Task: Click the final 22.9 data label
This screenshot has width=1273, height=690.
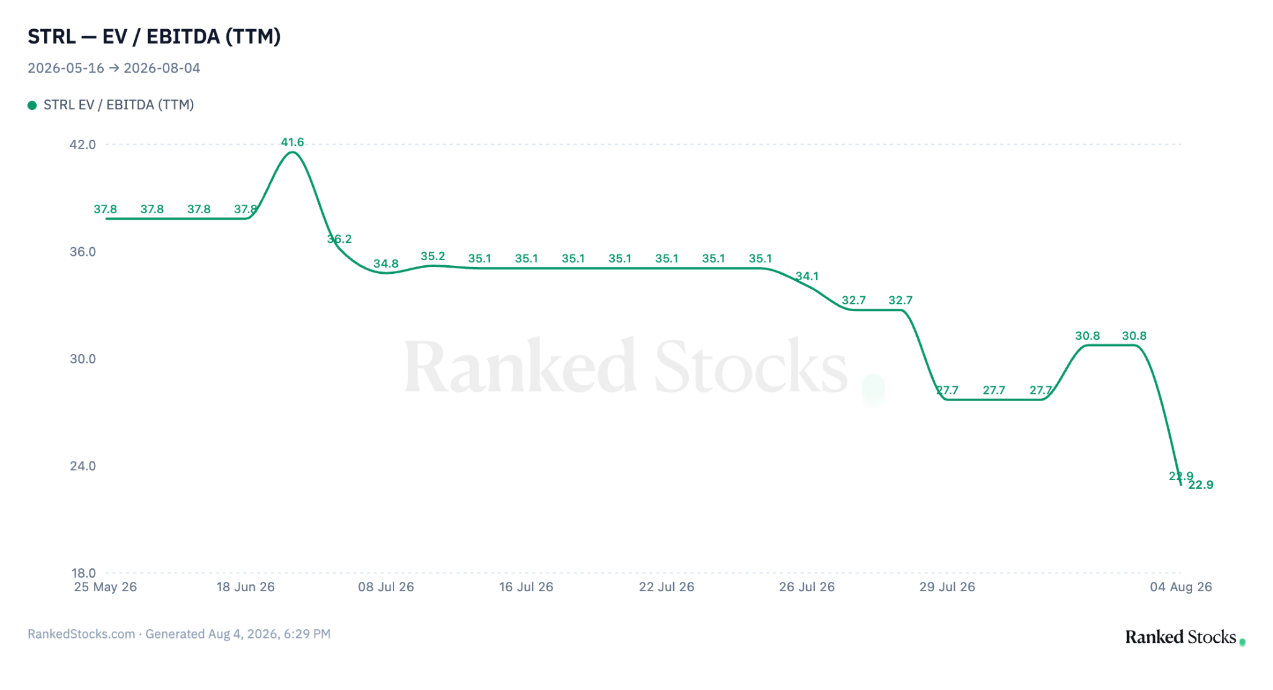Action: (x=1201, y=485)
